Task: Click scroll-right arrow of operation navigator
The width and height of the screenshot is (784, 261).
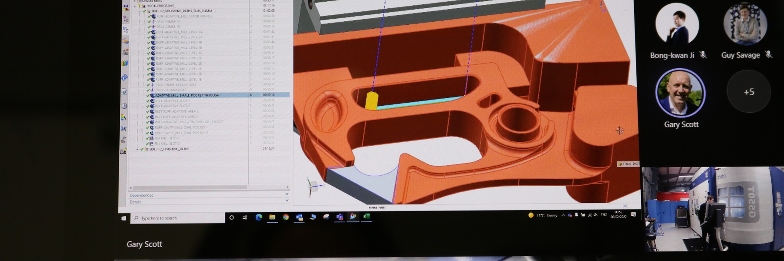Action: pos(287,187)
